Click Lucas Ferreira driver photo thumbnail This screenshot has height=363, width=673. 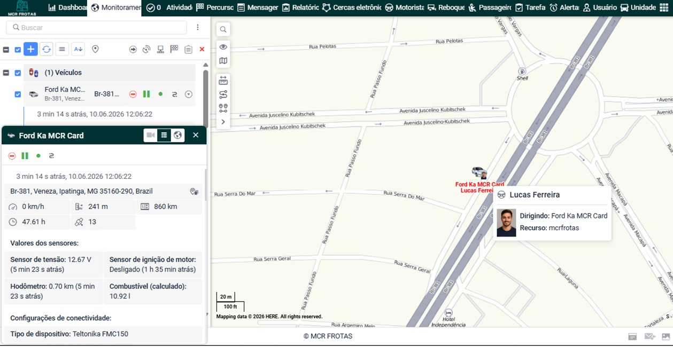[506, 223]
